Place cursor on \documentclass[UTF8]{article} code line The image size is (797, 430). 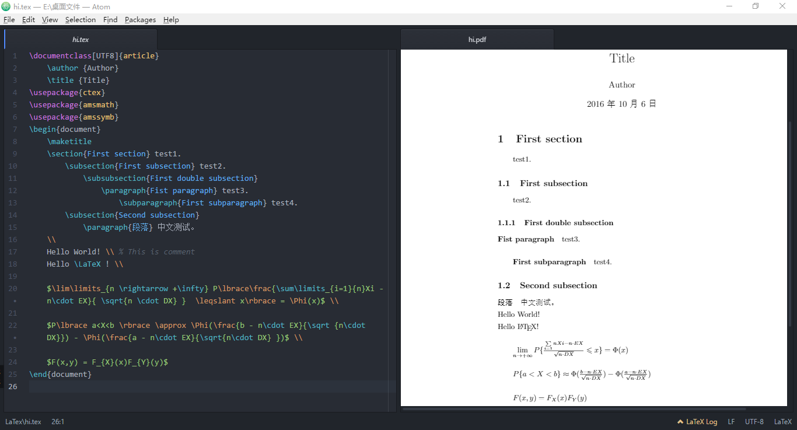tap(94, 56)
